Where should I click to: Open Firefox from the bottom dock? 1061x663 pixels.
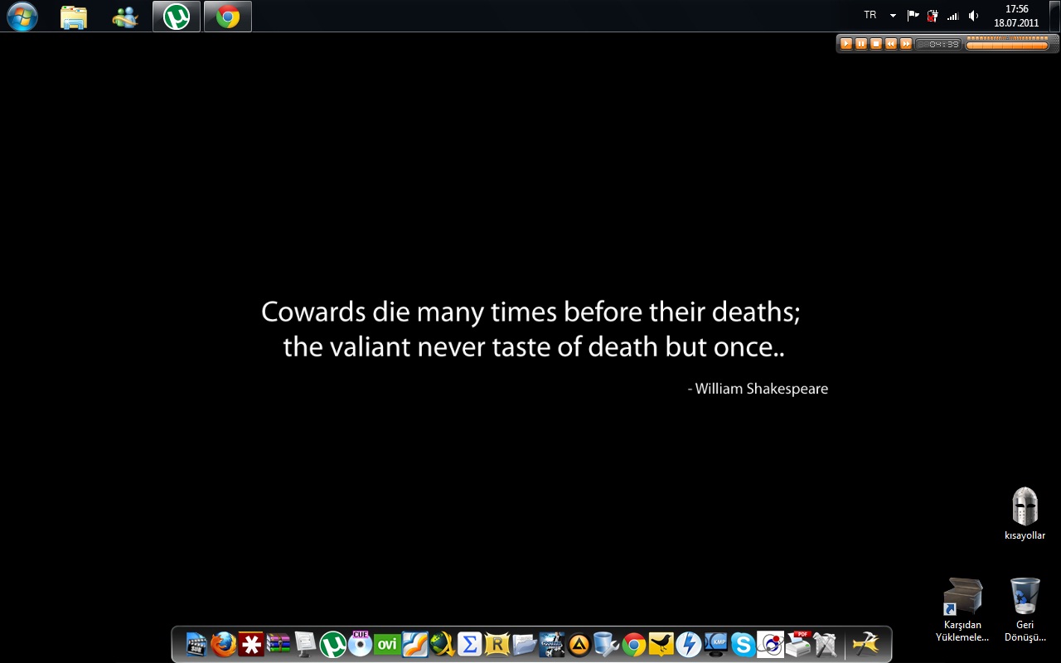[223, 644]
